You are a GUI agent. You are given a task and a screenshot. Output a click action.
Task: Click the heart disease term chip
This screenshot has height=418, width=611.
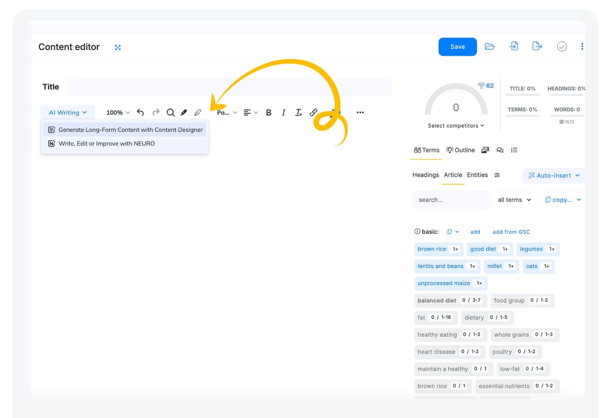(x=450, y=352)
